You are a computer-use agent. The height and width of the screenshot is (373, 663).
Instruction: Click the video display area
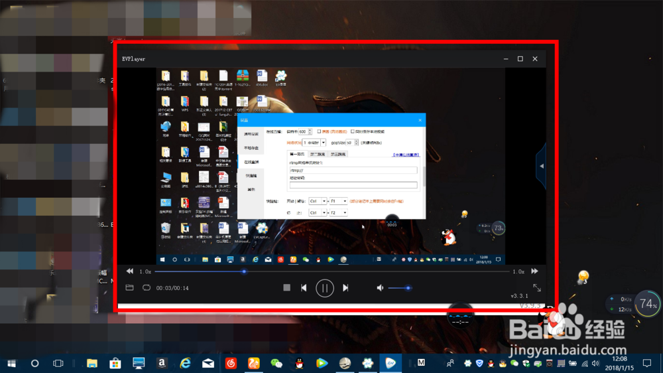point(331,167)
